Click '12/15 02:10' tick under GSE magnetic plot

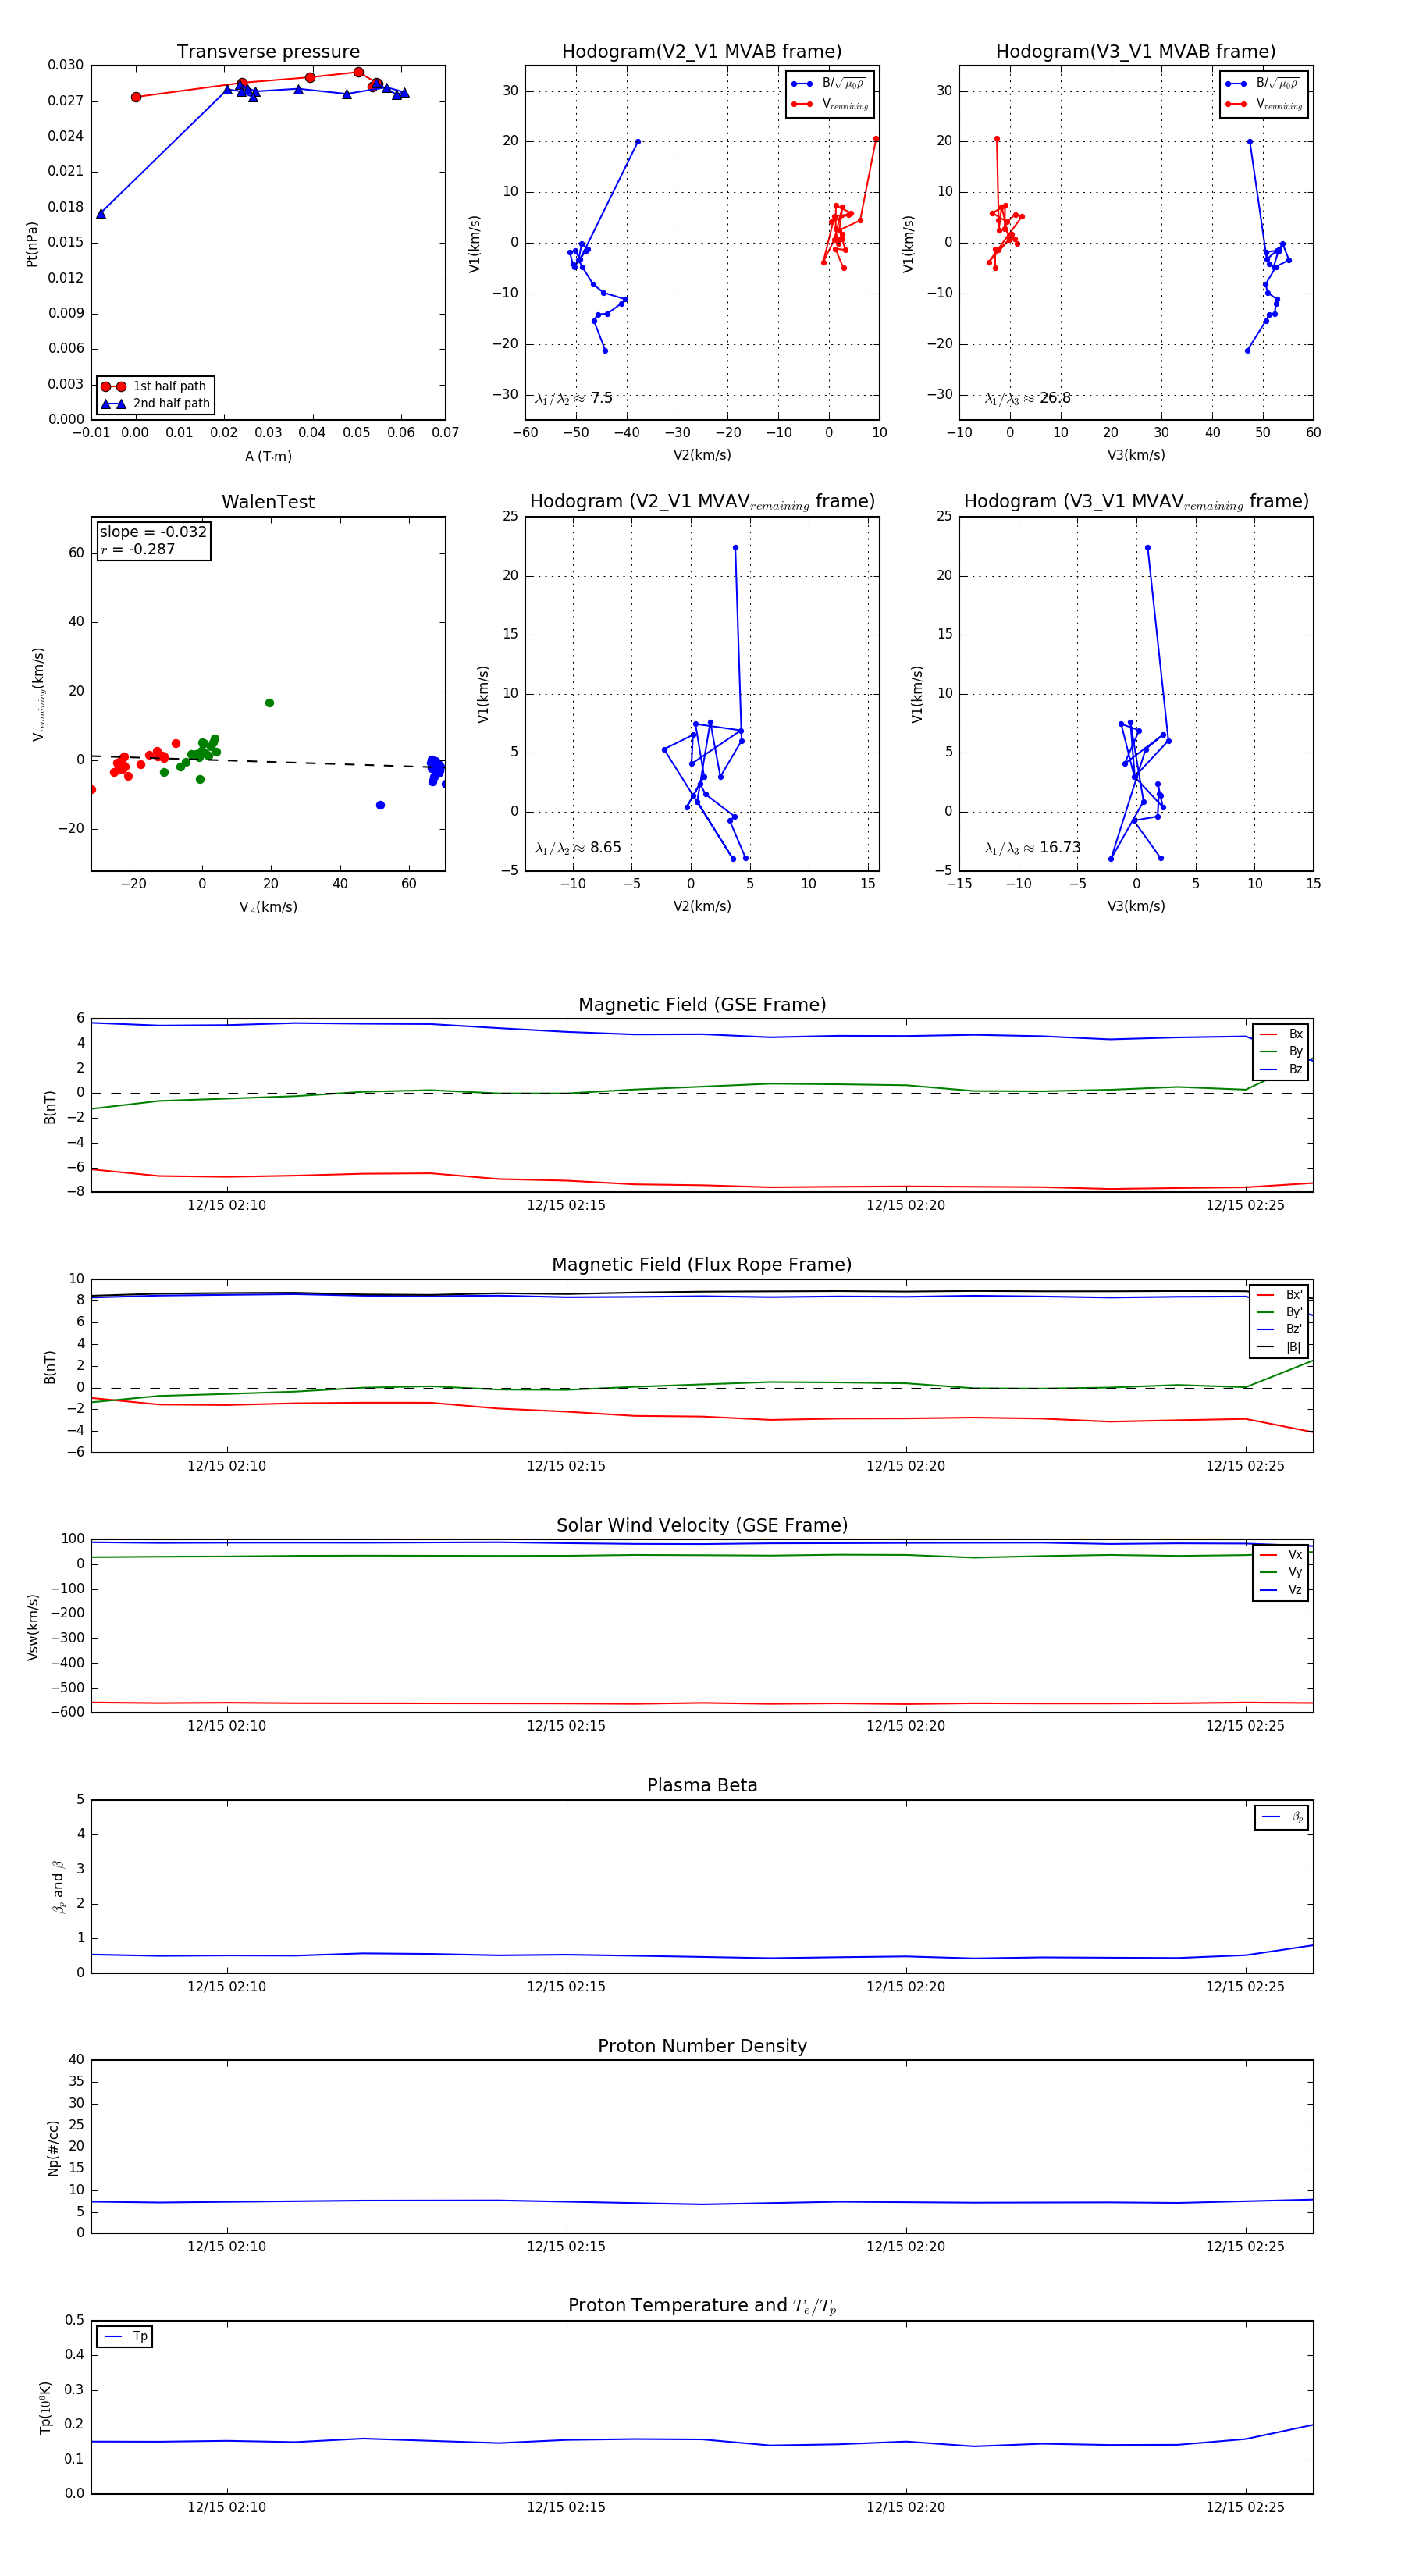[227, 1206]
